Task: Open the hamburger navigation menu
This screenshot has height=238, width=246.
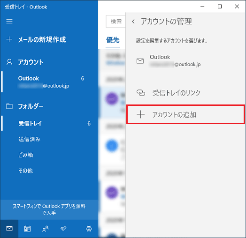Action: point(9,21)
